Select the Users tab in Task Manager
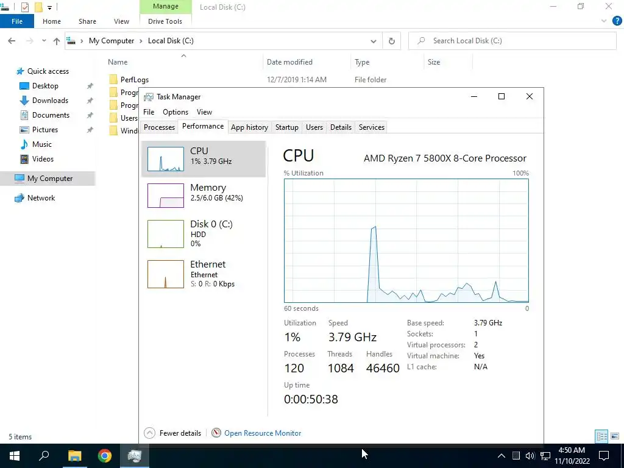 coord(314,127)
